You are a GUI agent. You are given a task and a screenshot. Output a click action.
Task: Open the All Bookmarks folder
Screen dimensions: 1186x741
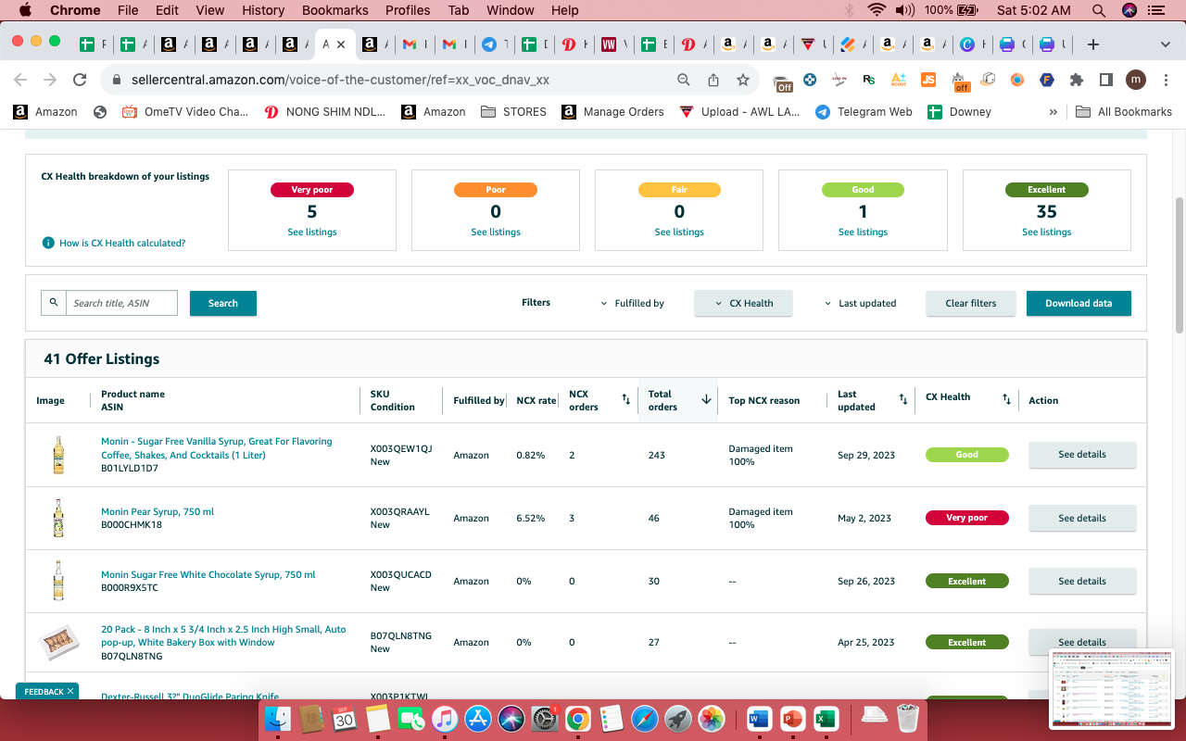tap(1124, 111)
